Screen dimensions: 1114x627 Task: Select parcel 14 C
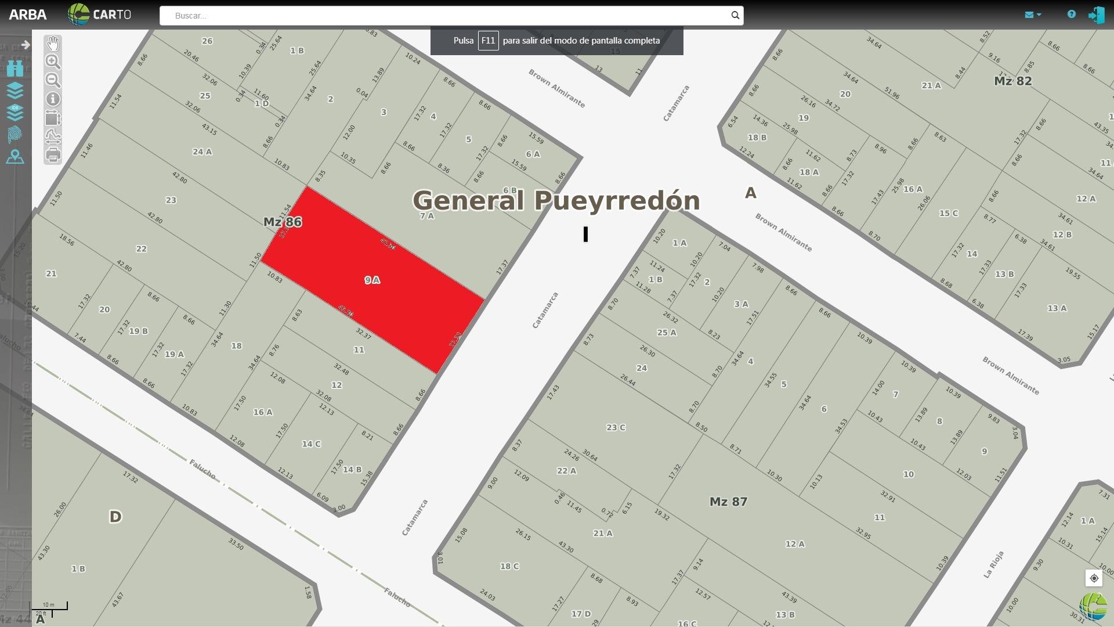[311, 444]
